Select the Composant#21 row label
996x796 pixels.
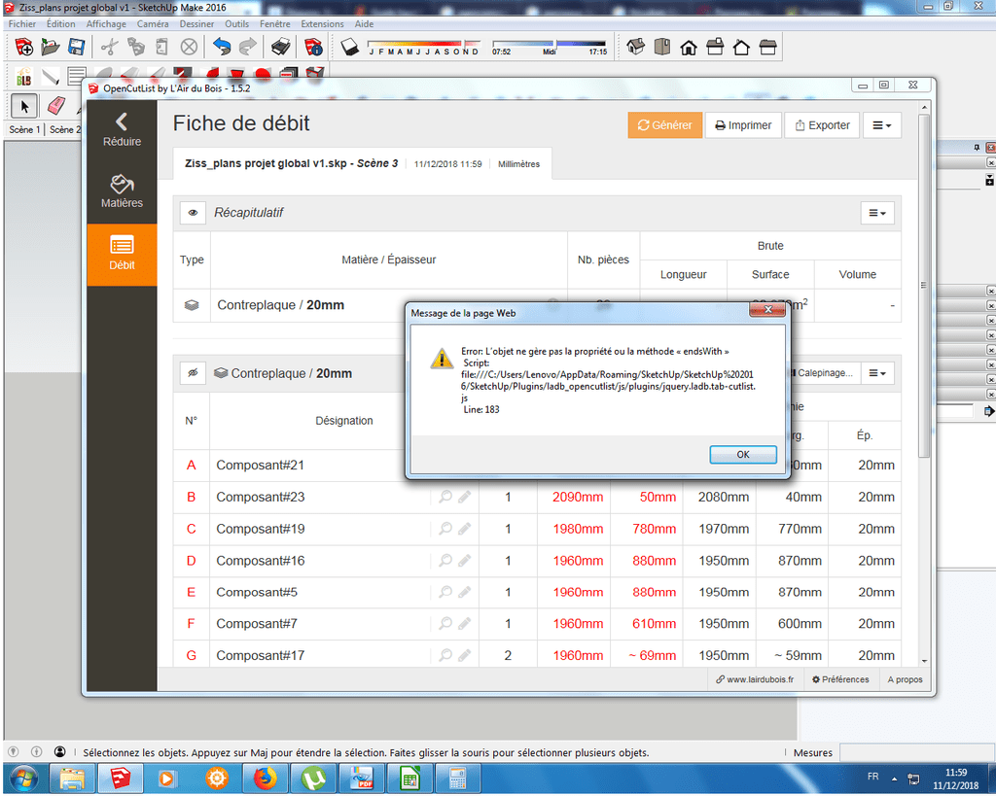260,466
